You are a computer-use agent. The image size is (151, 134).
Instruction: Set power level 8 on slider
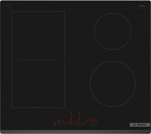tap(92, 125)
